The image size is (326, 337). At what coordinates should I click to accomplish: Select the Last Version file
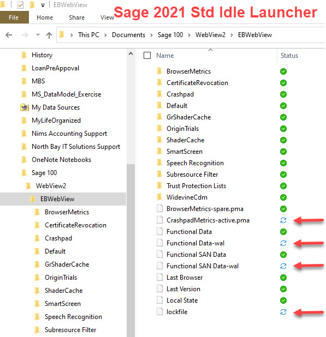pos(183,289)
